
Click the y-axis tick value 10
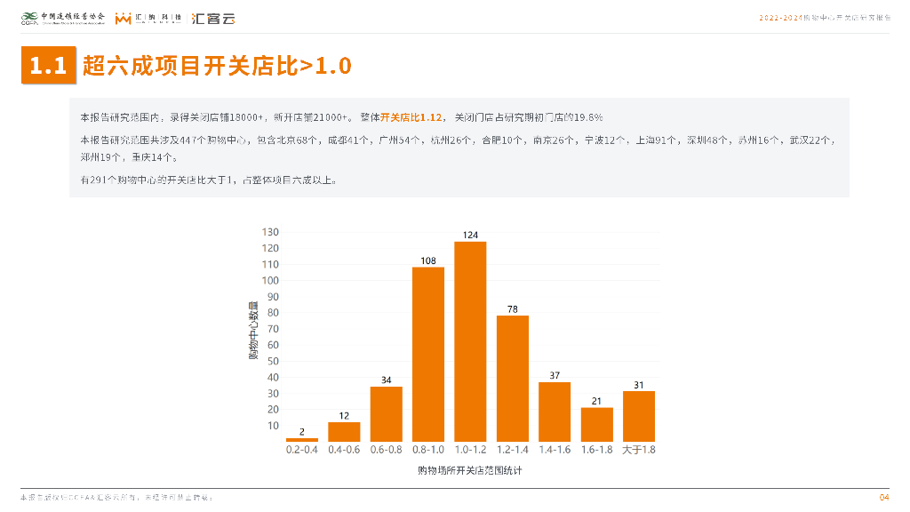tap(273, 426)
